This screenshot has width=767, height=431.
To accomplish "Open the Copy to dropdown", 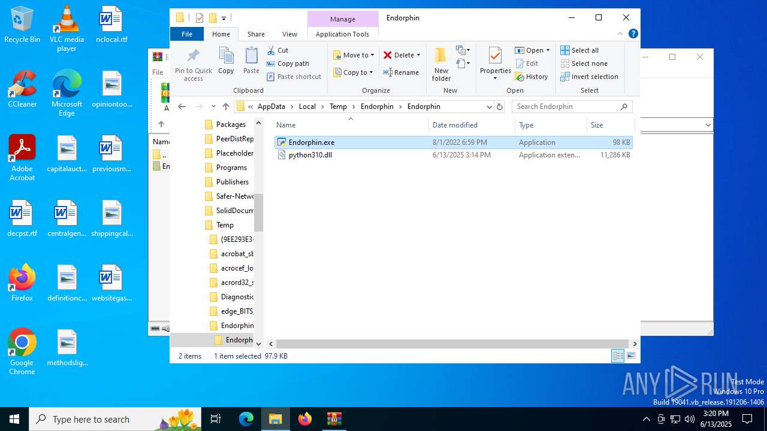I will point(353,72).
